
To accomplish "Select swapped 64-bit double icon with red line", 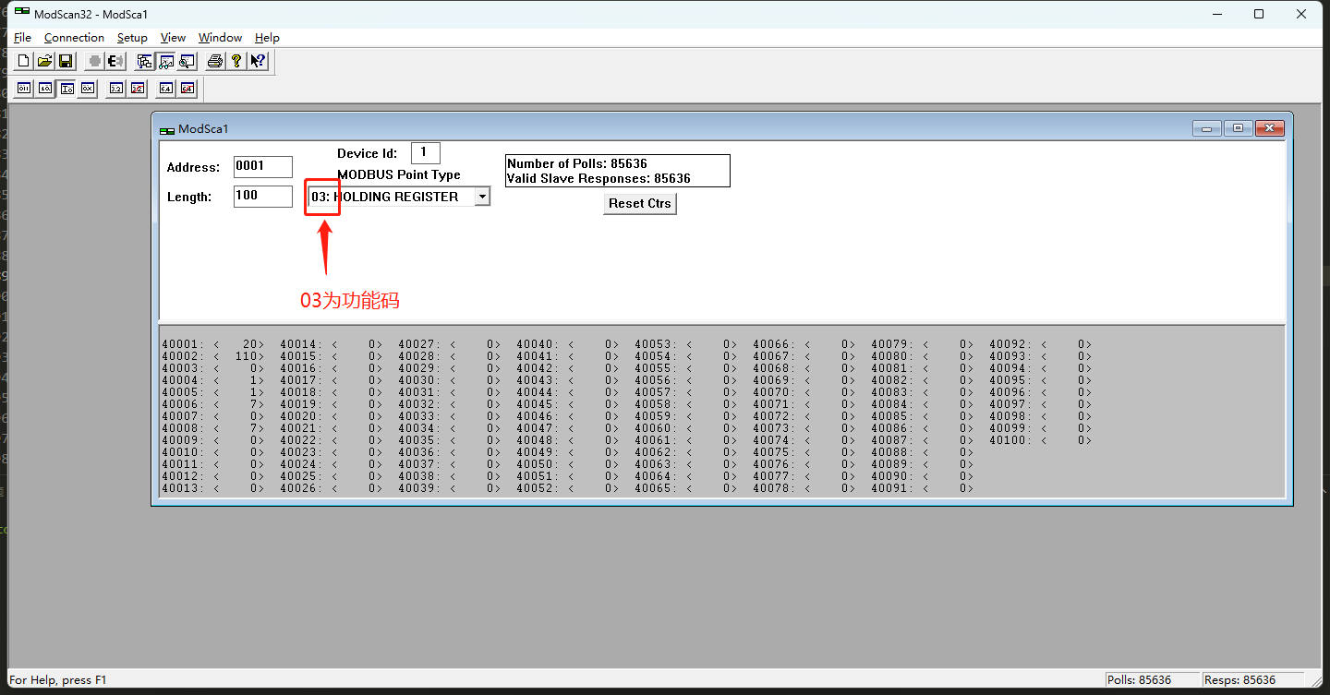I will tap(187, 89).
